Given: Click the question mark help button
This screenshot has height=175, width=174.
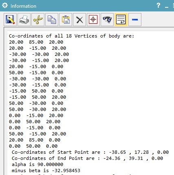Looking at the screenshot, I should pyautogui.click(x=158, y=6).
